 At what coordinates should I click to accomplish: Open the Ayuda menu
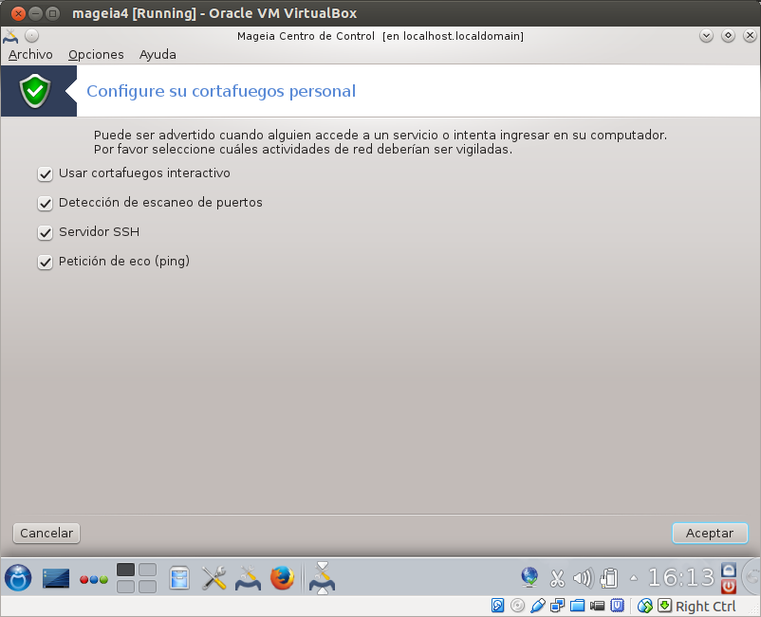[x=158, y=54]
